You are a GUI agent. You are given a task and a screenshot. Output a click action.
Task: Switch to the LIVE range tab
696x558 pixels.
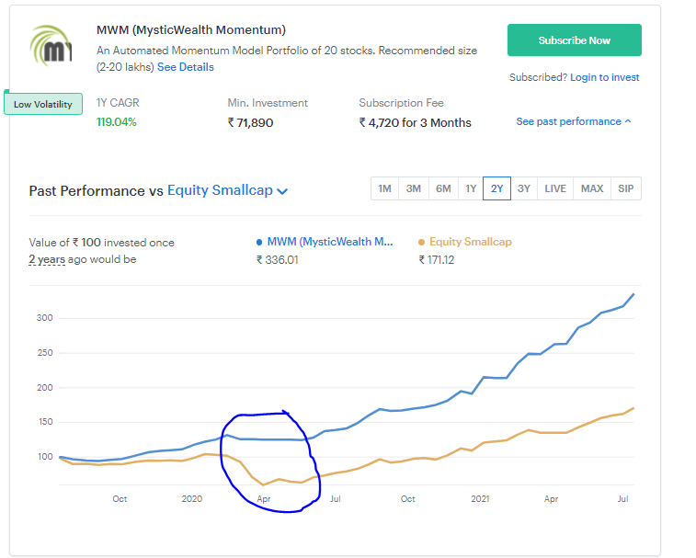click(554, 188)
